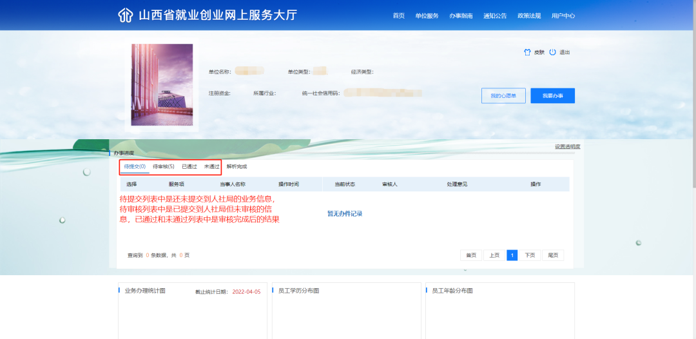Open 首页 in the top navigation
This screenshot has height=339, width=696.
398,16
